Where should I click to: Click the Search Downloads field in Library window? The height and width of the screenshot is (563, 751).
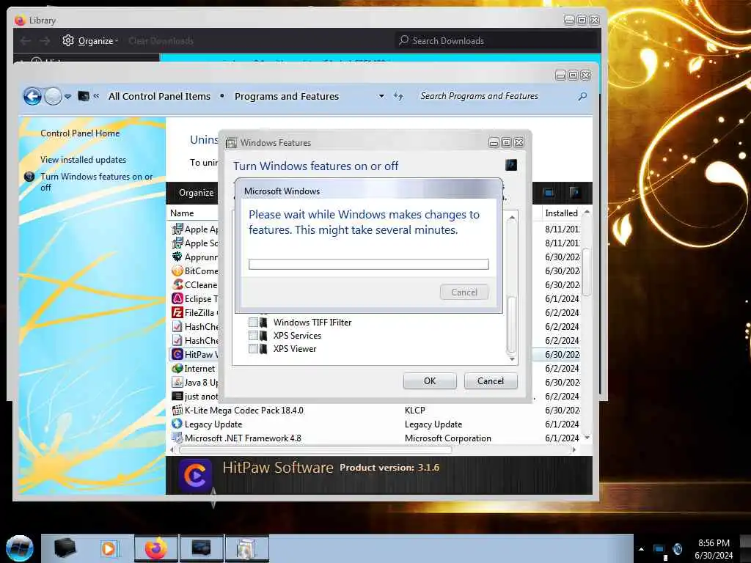pyautogui.click(x=497, y=41)
